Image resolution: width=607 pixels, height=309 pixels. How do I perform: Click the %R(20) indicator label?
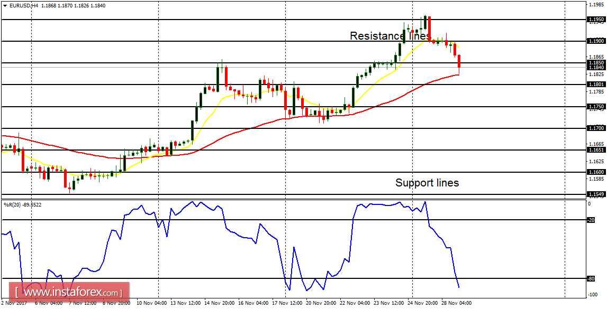coord(22,204)
